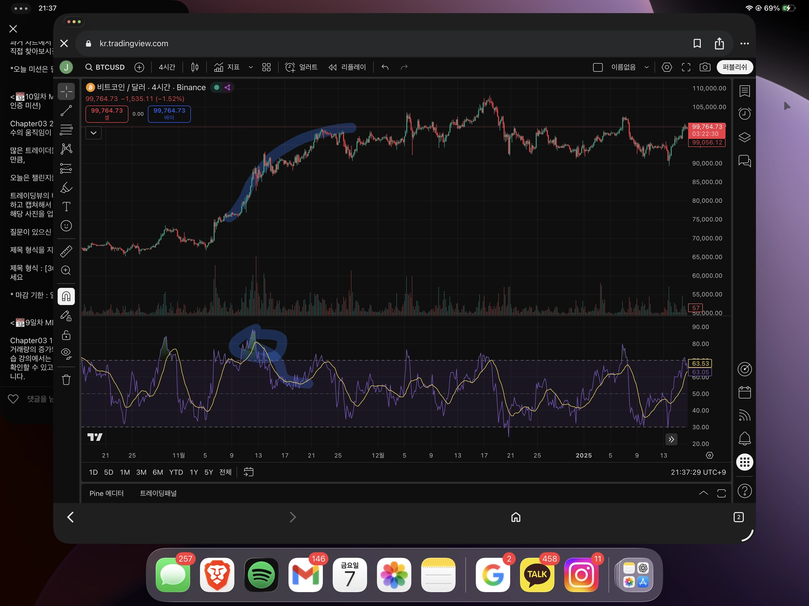
Task: Hide all drawings with the eye icon
Action: click(66, 353)
